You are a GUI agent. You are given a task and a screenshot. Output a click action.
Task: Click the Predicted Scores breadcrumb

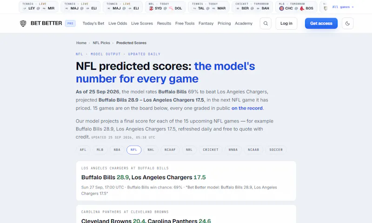131,43
